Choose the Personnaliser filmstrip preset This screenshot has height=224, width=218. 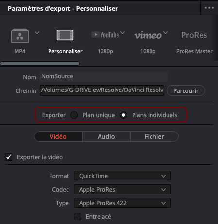pos(65,35)
